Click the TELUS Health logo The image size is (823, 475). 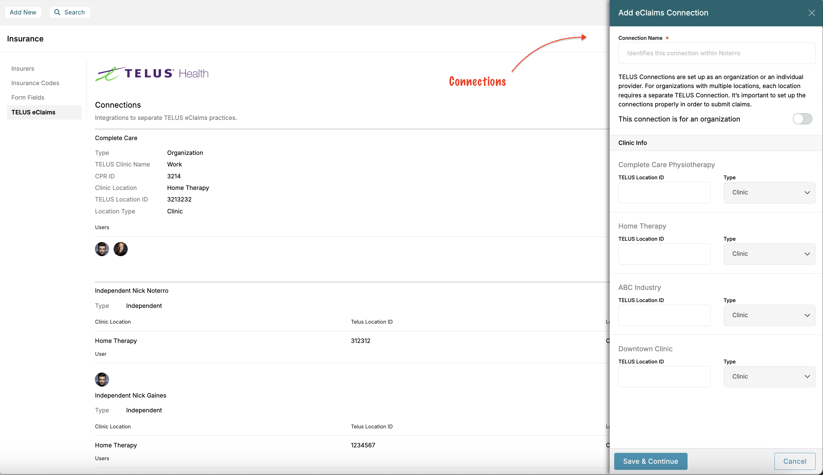(x=152, y=74)
